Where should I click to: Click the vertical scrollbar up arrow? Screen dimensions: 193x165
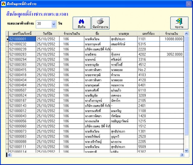[186, 34]
